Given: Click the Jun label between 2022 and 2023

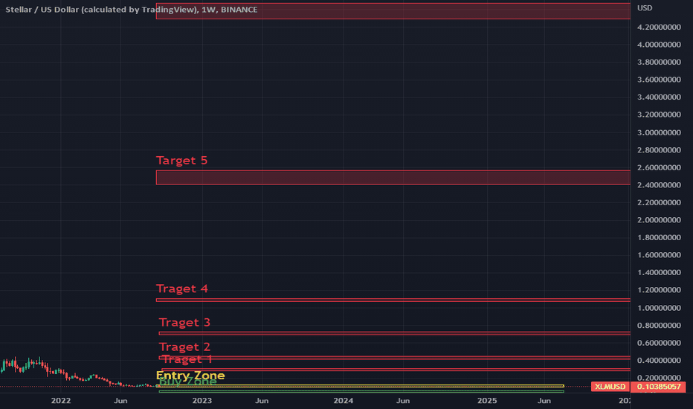Looking at the screenshot, I should 120,401.
